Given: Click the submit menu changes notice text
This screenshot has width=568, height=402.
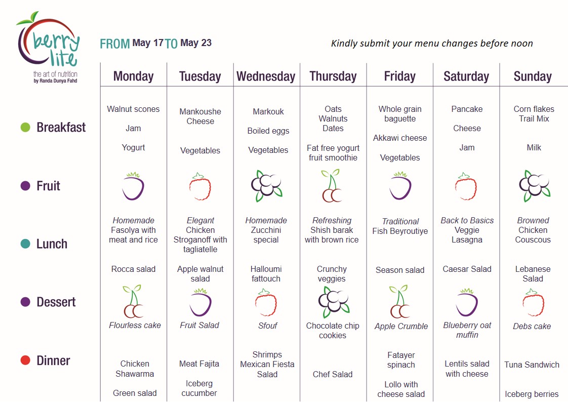Looking at the screenshot, I should pyautogui.click(x=432, y=44).
